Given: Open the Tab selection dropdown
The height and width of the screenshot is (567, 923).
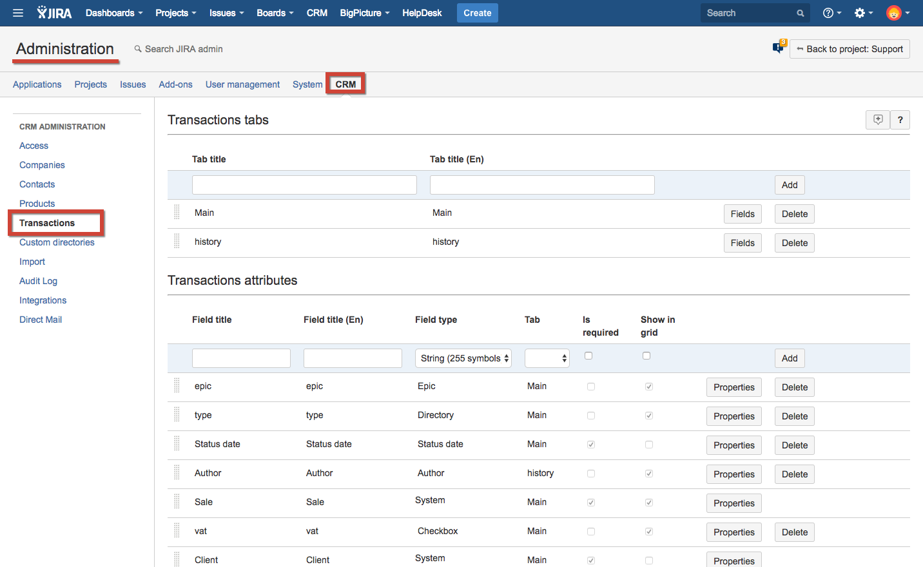Looking at the screenshot, I should (547, 358).
